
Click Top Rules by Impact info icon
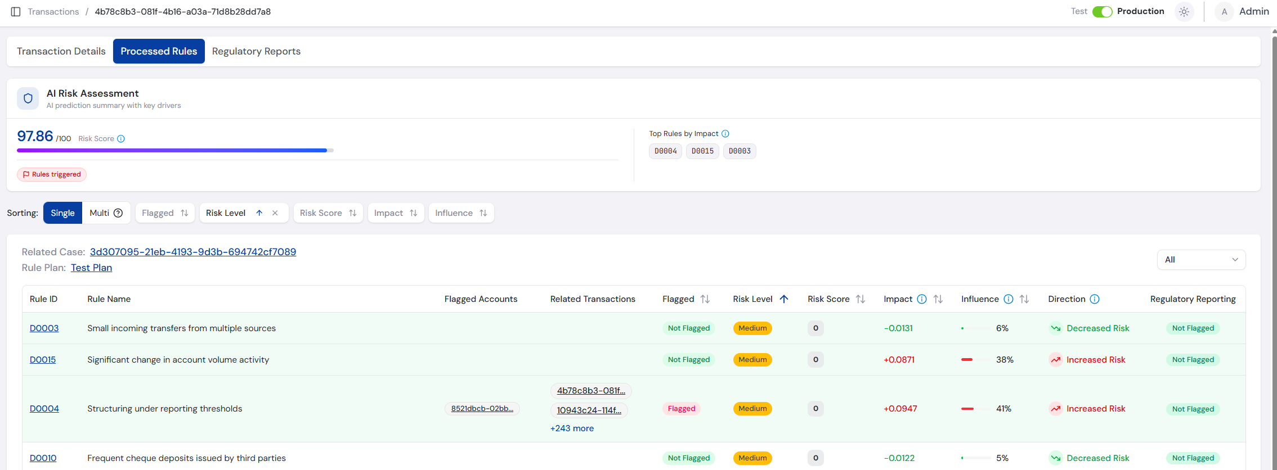click(x=725, y=134)
